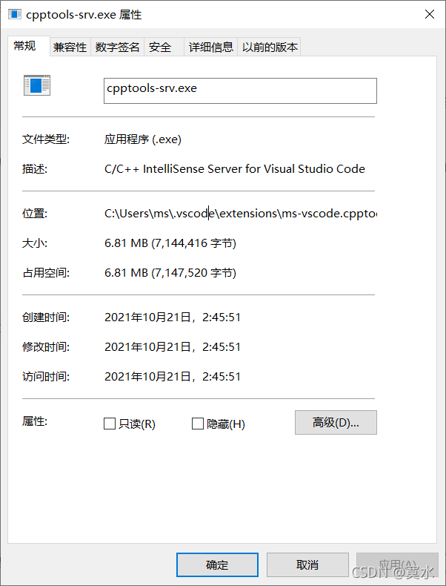Viewport: 446px width, 586px height.
Task: Click the 文件类型: label
Action: [46, 139]
